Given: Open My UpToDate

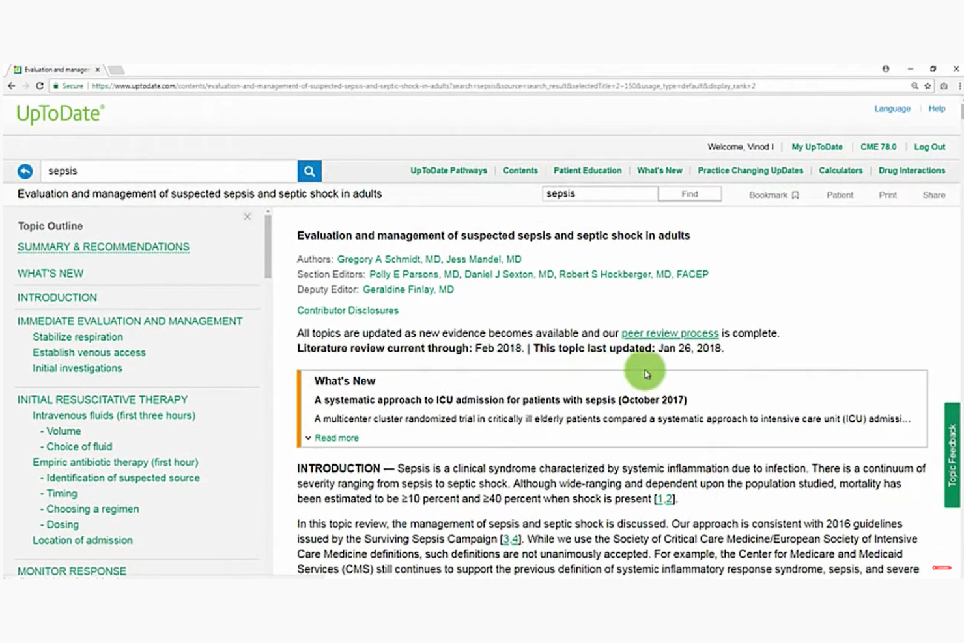Looking at the screenshot, I should [x=817, y=147].
